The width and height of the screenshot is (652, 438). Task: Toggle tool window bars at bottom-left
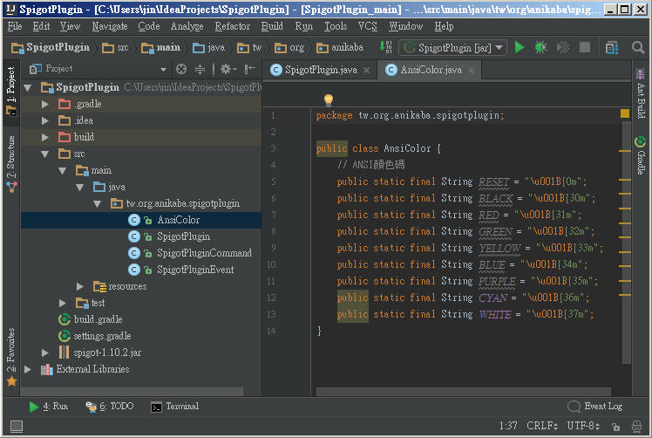coord(17,426)
